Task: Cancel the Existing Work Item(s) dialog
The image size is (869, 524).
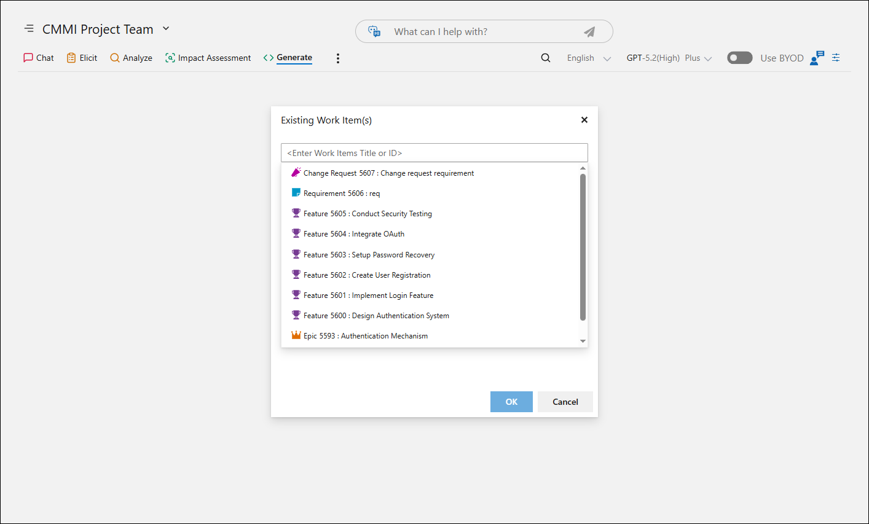Action: [565, 402]
